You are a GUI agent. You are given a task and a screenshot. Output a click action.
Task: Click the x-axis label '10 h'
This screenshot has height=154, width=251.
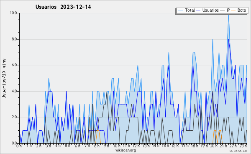coord(117,146)
